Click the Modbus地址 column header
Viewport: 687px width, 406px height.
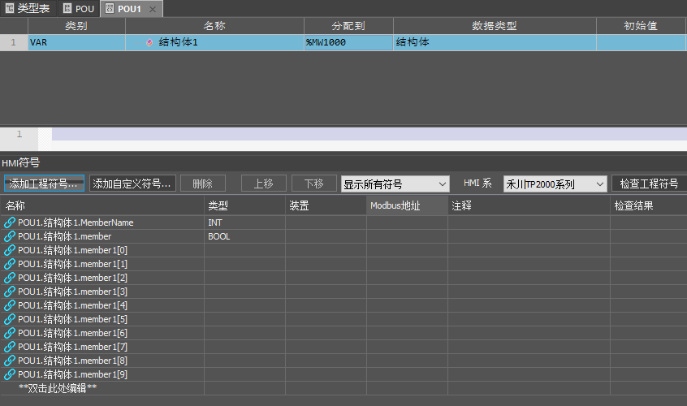[406, 205]
